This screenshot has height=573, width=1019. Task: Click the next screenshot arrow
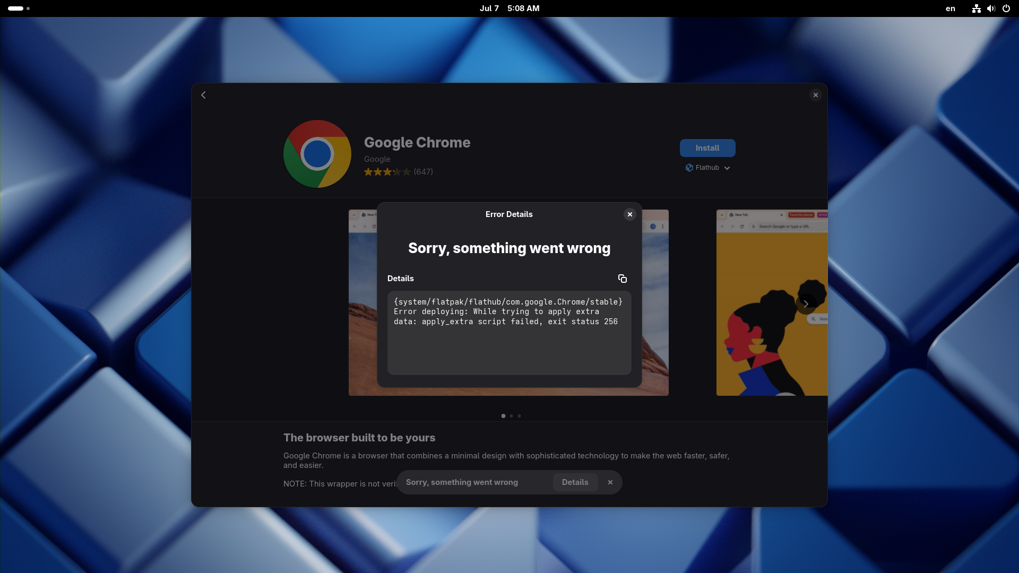click(x=806, y=304)
